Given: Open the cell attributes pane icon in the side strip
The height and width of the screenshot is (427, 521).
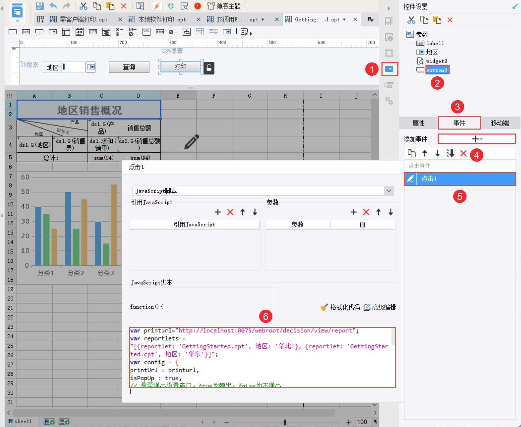Looking at the screenshot, I should (389, 21).
